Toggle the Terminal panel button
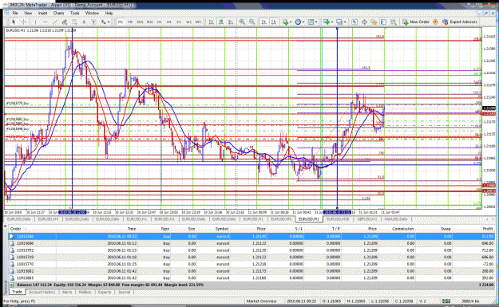Screen dimensions: 499x307 [384, 22]
